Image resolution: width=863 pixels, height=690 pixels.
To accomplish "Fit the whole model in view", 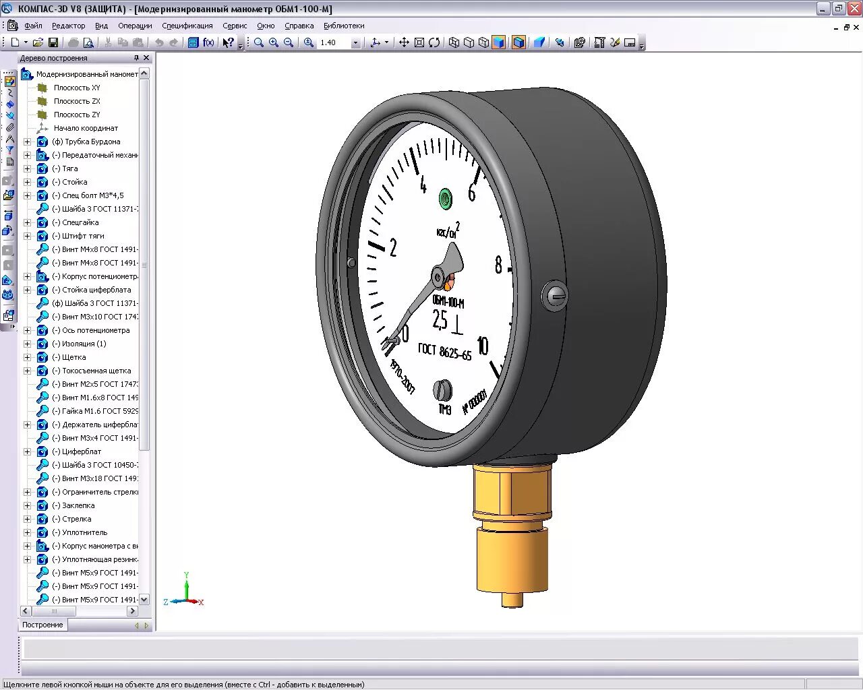I will 419,42.
